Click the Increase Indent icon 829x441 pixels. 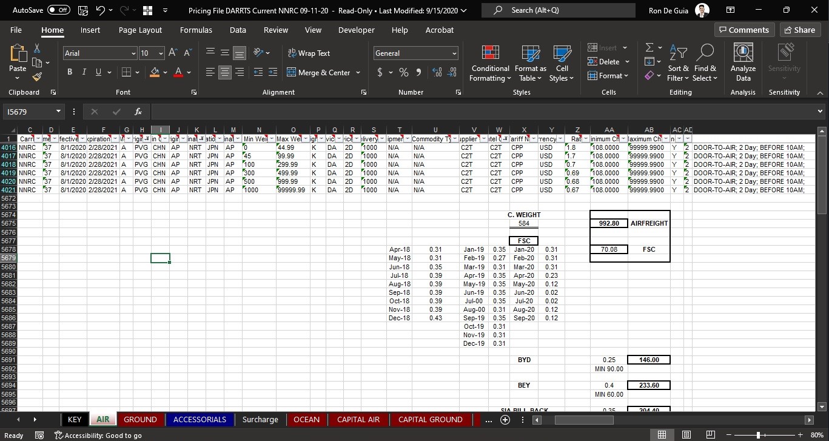click(272, 72)
